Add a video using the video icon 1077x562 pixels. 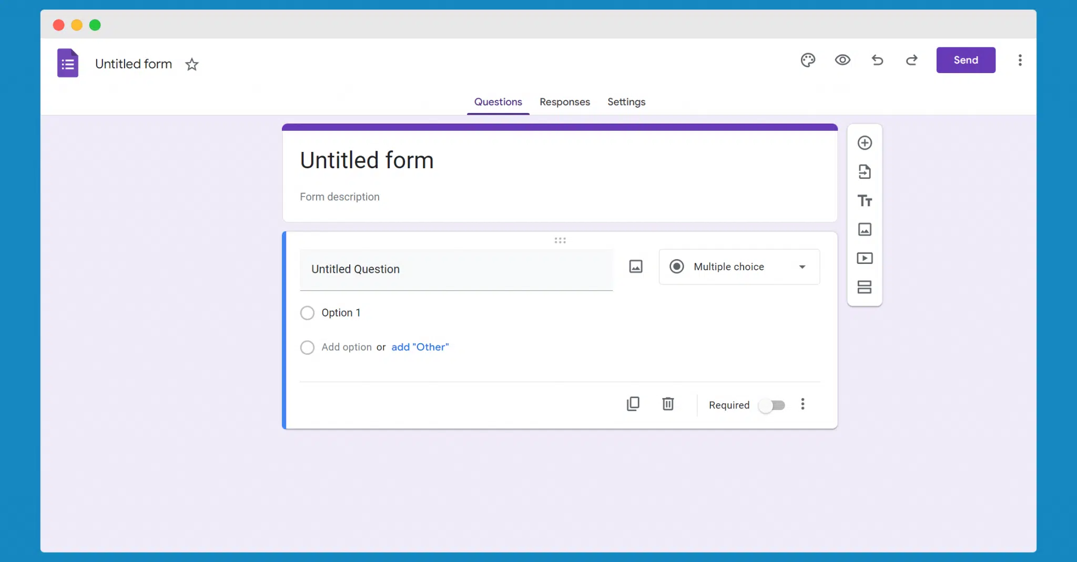[x=865, y=258]
